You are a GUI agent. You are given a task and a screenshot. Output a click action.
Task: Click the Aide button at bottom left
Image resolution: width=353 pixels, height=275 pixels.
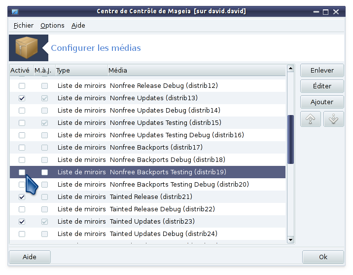pos(30,257)
